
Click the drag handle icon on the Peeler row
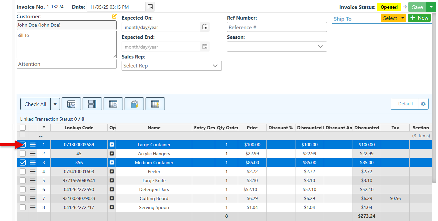(x=33, y=171)
